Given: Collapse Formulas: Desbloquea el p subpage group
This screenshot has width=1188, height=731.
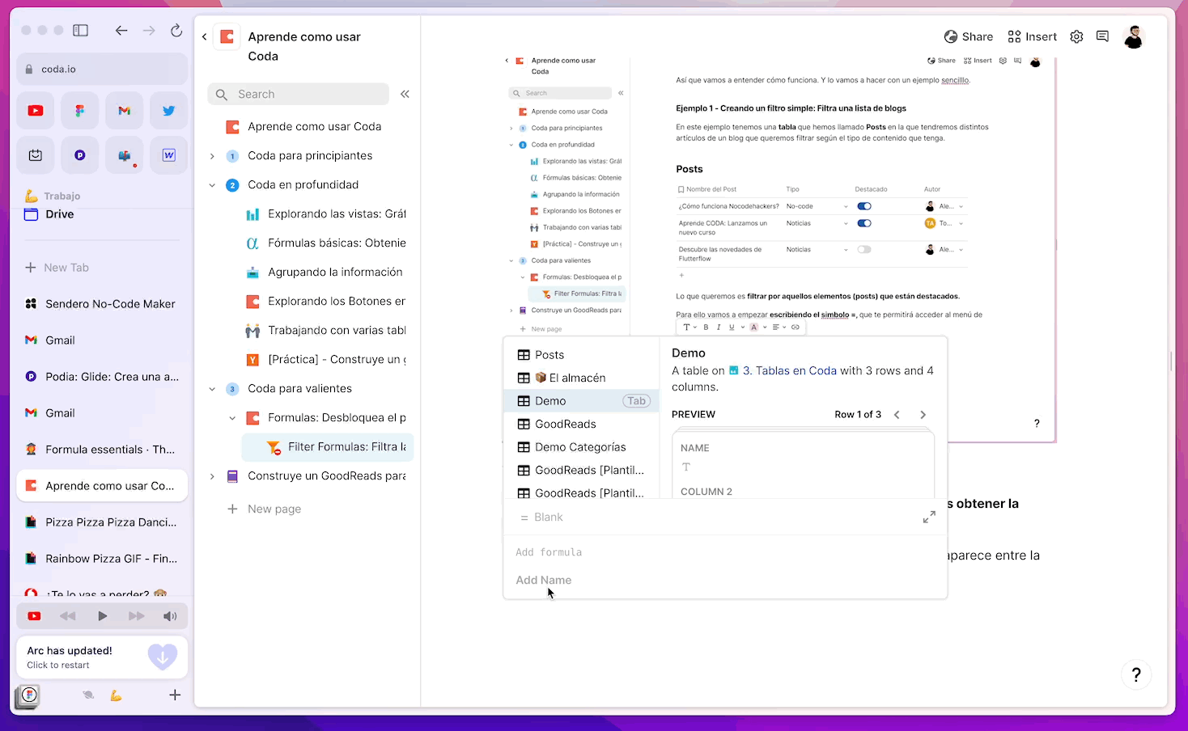Looking at the screenshot, I should pyautogui.click(x=232, y=418).
